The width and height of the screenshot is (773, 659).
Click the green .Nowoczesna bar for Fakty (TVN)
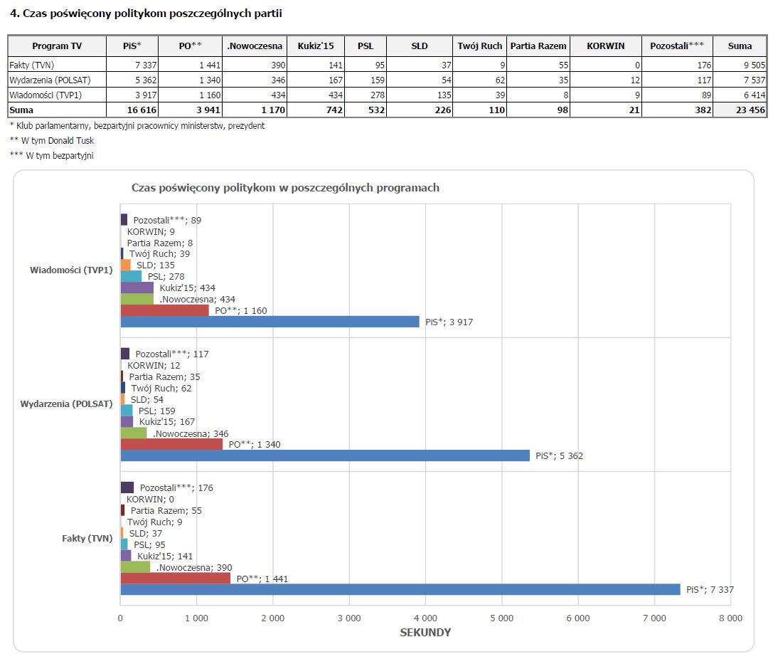tap(136, 566)
